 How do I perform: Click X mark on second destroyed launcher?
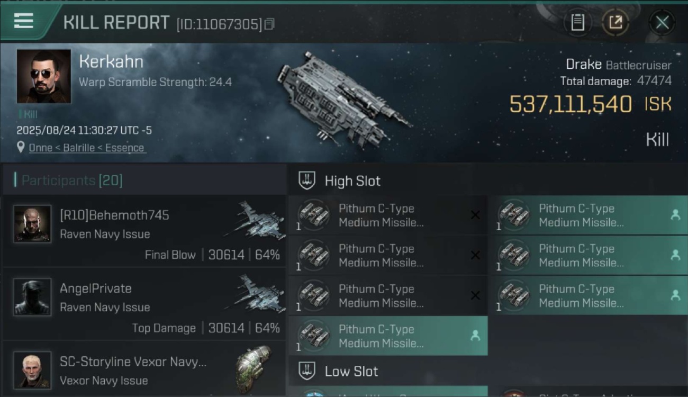(475, 255)
